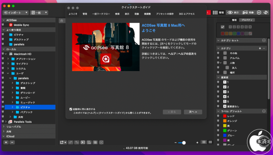Check the 人物 category checkbox
Image resolution: width=273 pixels, height=155 pixels.
[x=225, y=63]
